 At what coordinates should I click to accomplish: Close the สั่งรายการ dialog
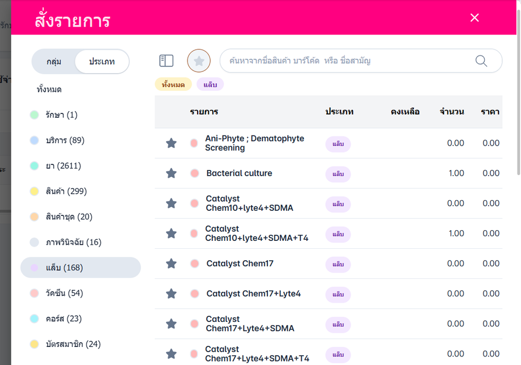(x=475, y=18)
